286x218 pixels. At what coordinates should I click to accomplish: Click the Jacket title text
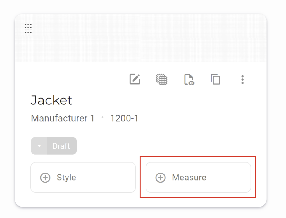point(51,100)
